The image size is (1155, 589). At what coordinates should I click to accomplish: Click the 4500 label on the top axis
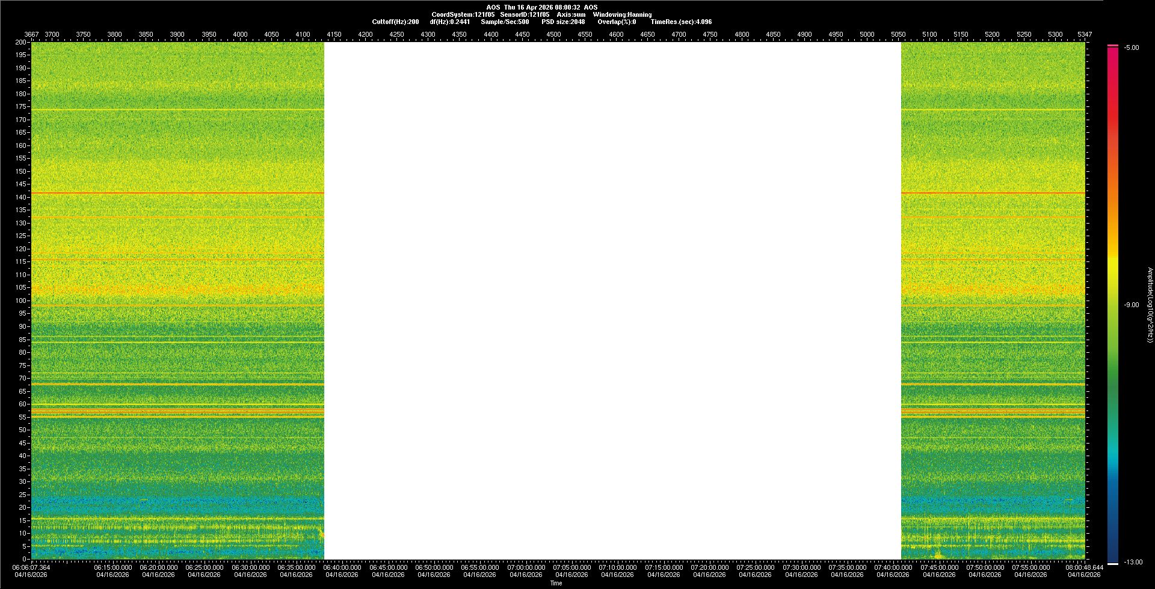(553, 34)
